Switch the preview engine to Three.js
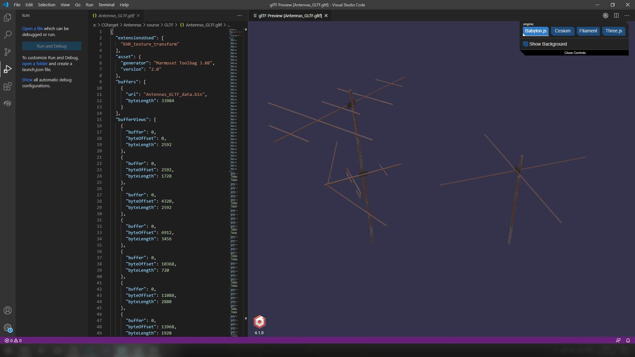 (614, 31)
